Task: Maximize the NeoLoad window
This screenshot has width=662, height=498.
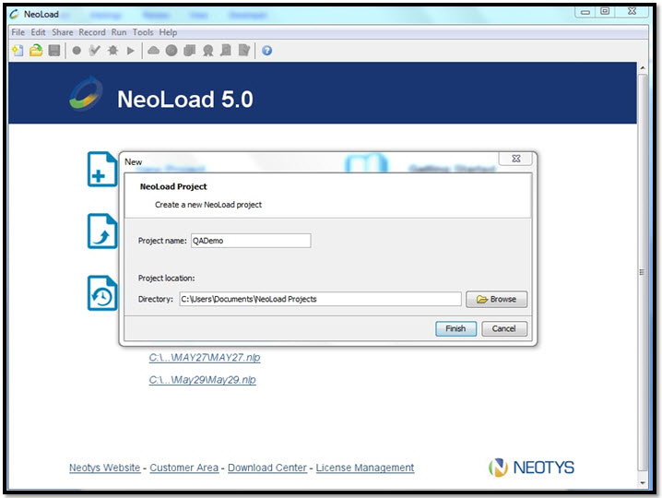Action: coord(605,11)
